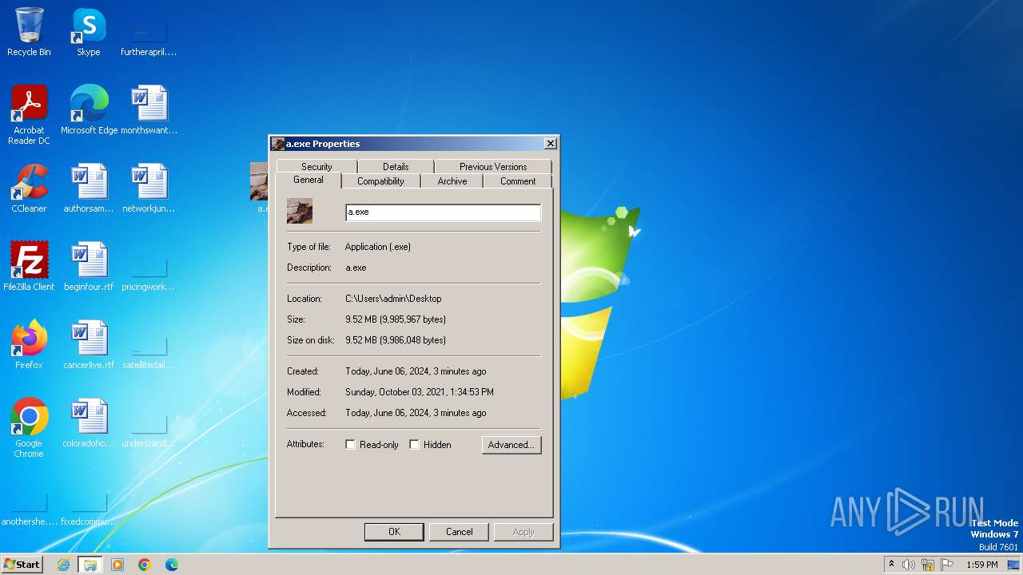Open Windows Media Player from taskbar
This screenshot has height=575, width=1023.
click(x=117, y=565)
